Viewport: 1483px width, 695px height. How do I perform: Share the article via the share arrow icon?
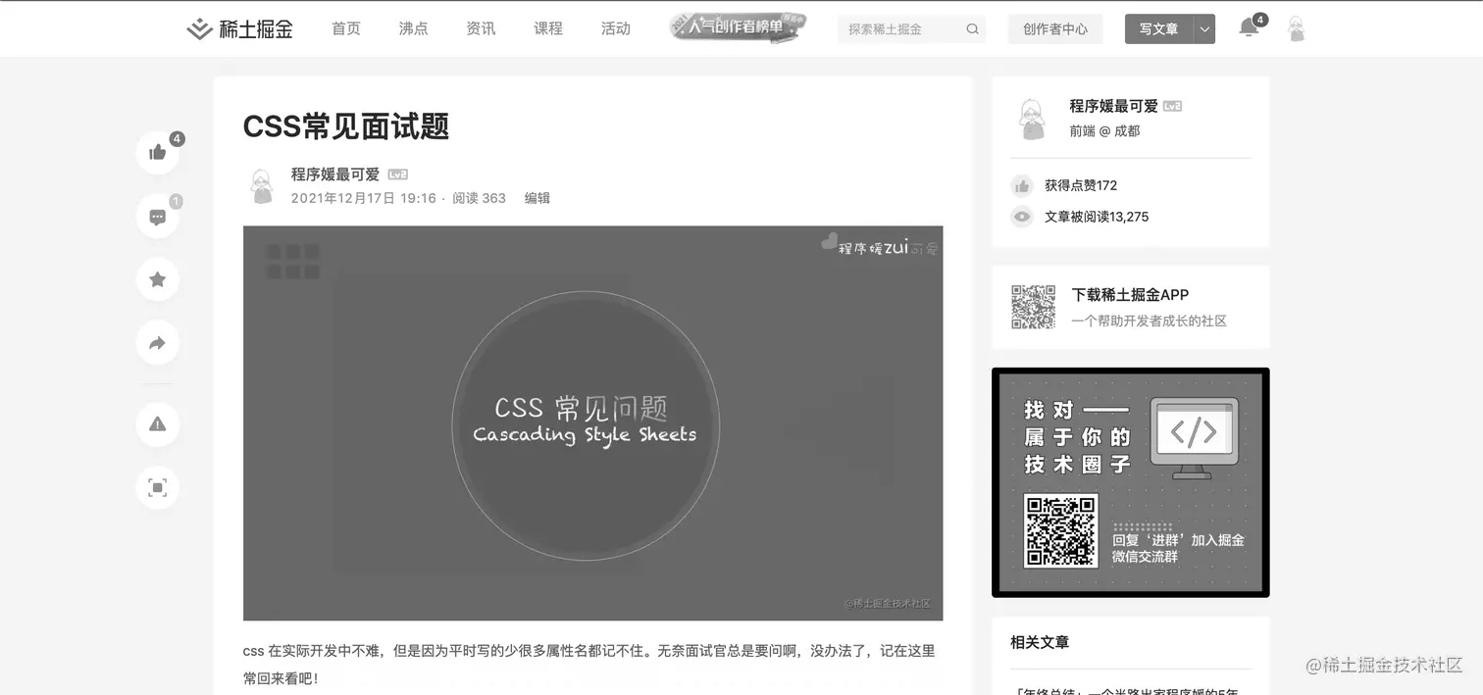[x=158, y=342]
